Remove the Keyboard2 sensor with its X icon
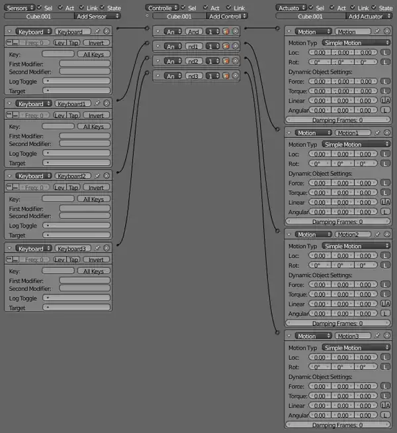The width and height of the screenshot is (397, 433). click(x=107, y=176)
